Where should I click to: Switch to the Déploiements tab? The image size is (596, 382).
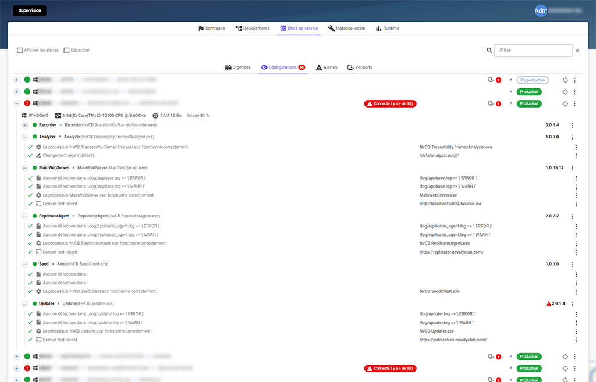253,28
